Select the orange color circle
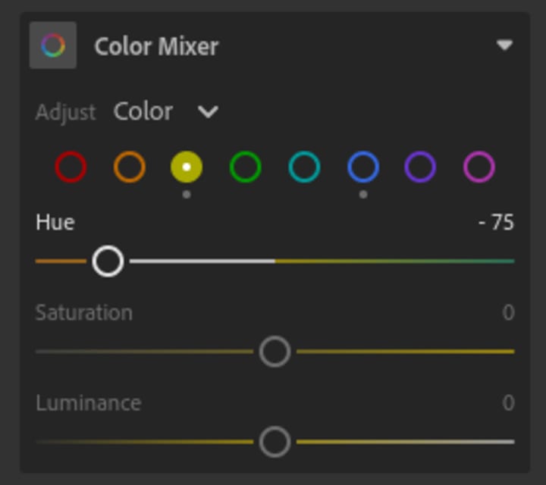 pos(130,167)
